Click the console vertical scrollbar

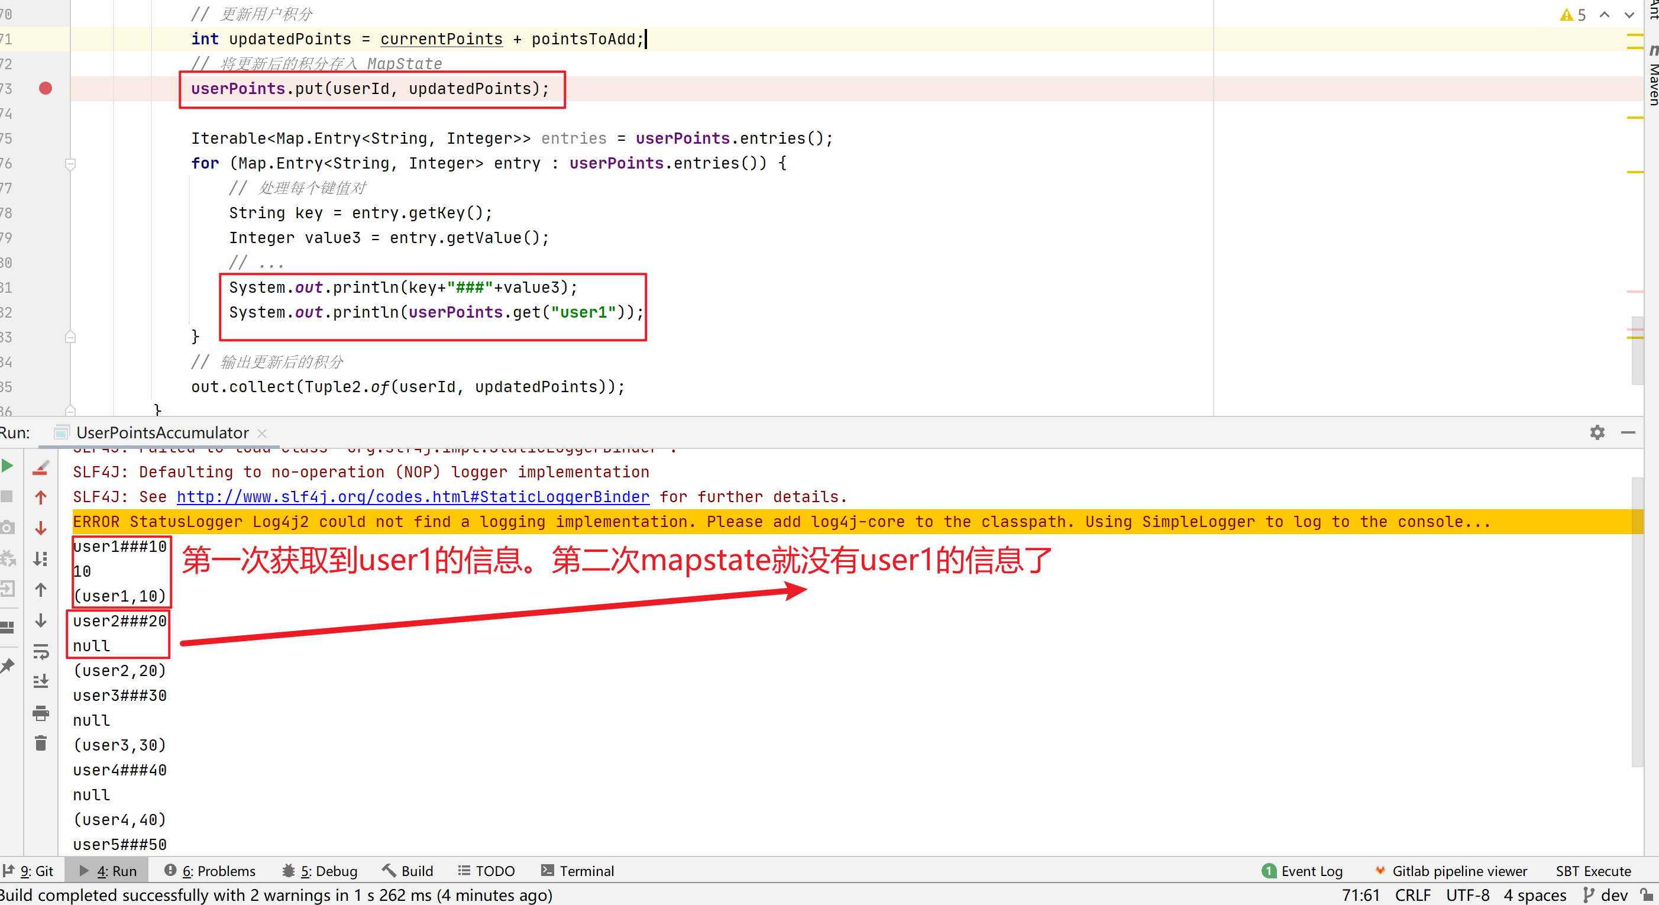point(1638,622)
